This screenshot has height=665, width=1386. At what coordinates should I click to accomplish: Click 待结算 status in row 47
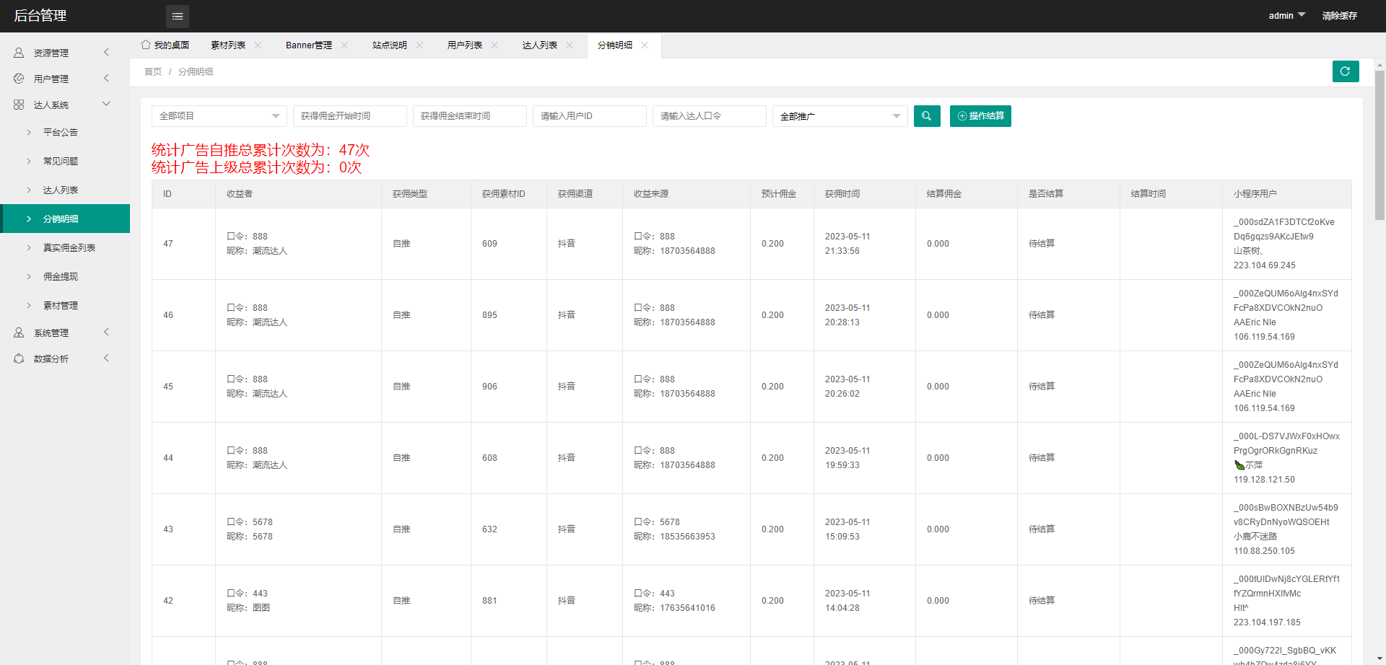tap(1042, 244)
